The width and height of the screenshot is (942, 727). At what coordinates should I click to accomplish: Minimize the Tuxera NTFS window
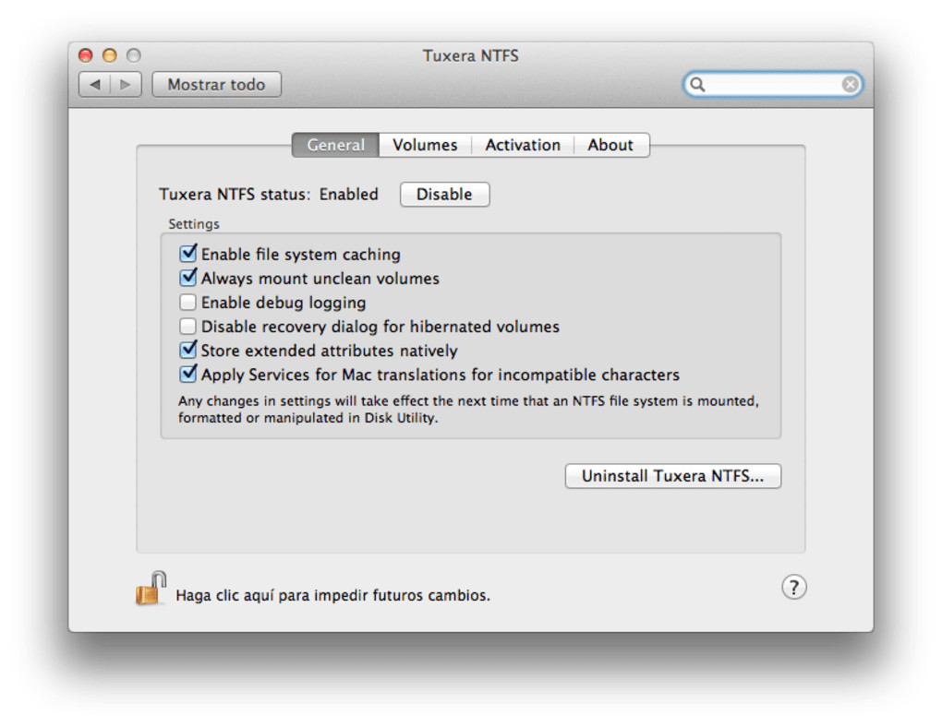(x=109, y=55)
